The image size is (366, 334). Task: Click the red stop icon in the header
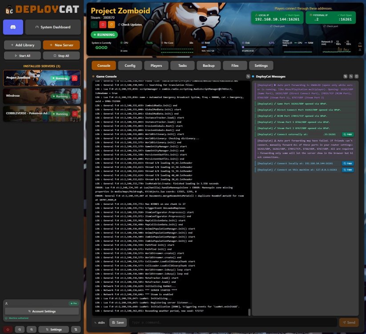tap(103, 24)
